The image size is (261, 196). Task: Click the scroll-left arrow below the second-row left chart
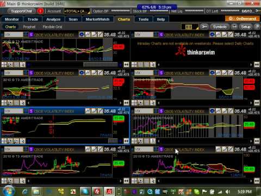pyautogui.click(x=28, y=103)
